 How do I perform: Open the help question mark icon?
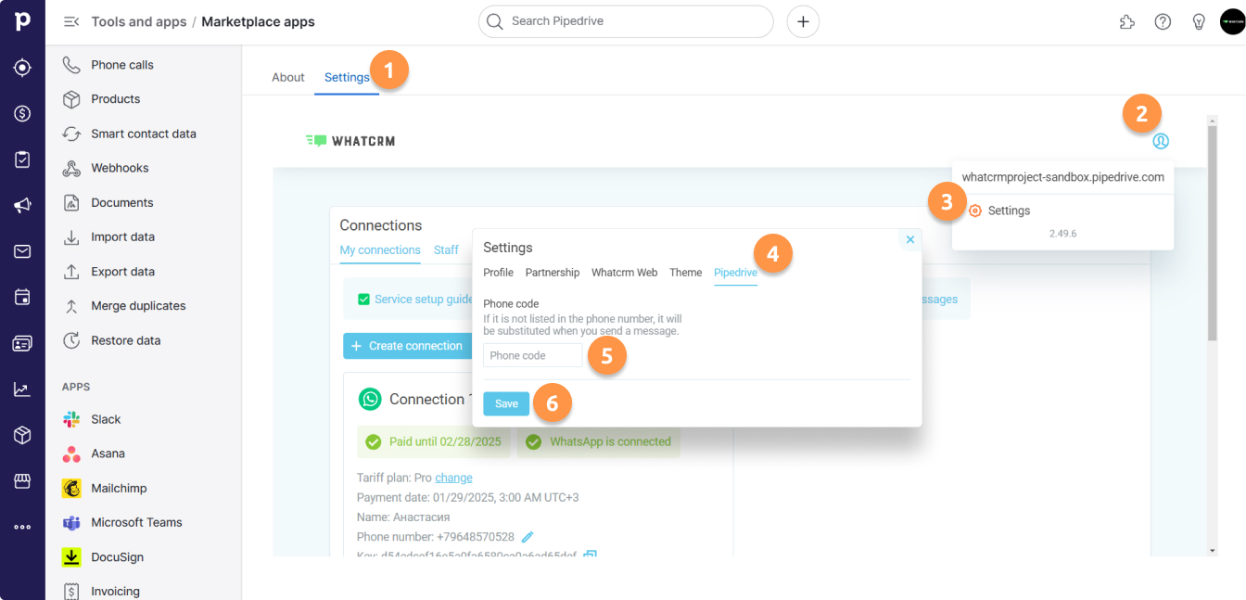point(1163,22)
